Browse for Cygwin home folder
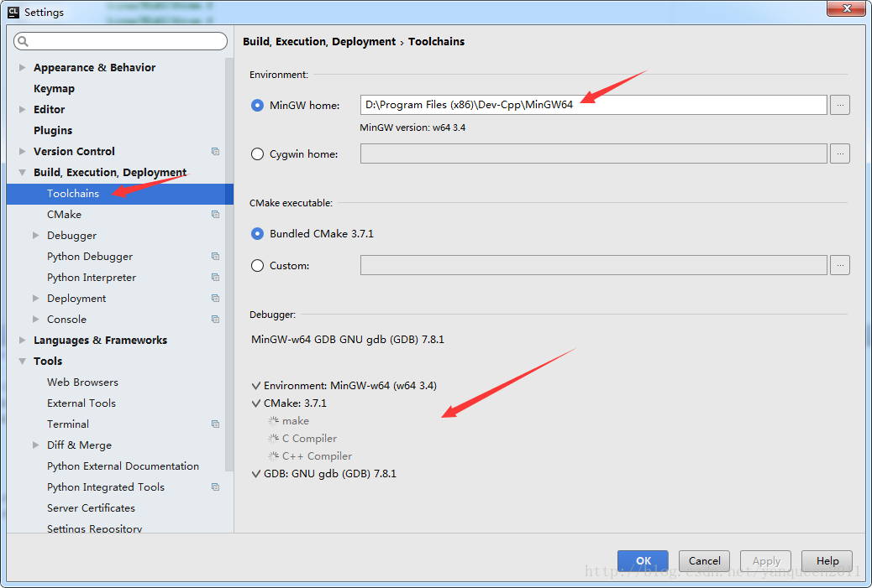Image resolution: width=872 pixels, height=588 pixels. [x=840, y=154]
